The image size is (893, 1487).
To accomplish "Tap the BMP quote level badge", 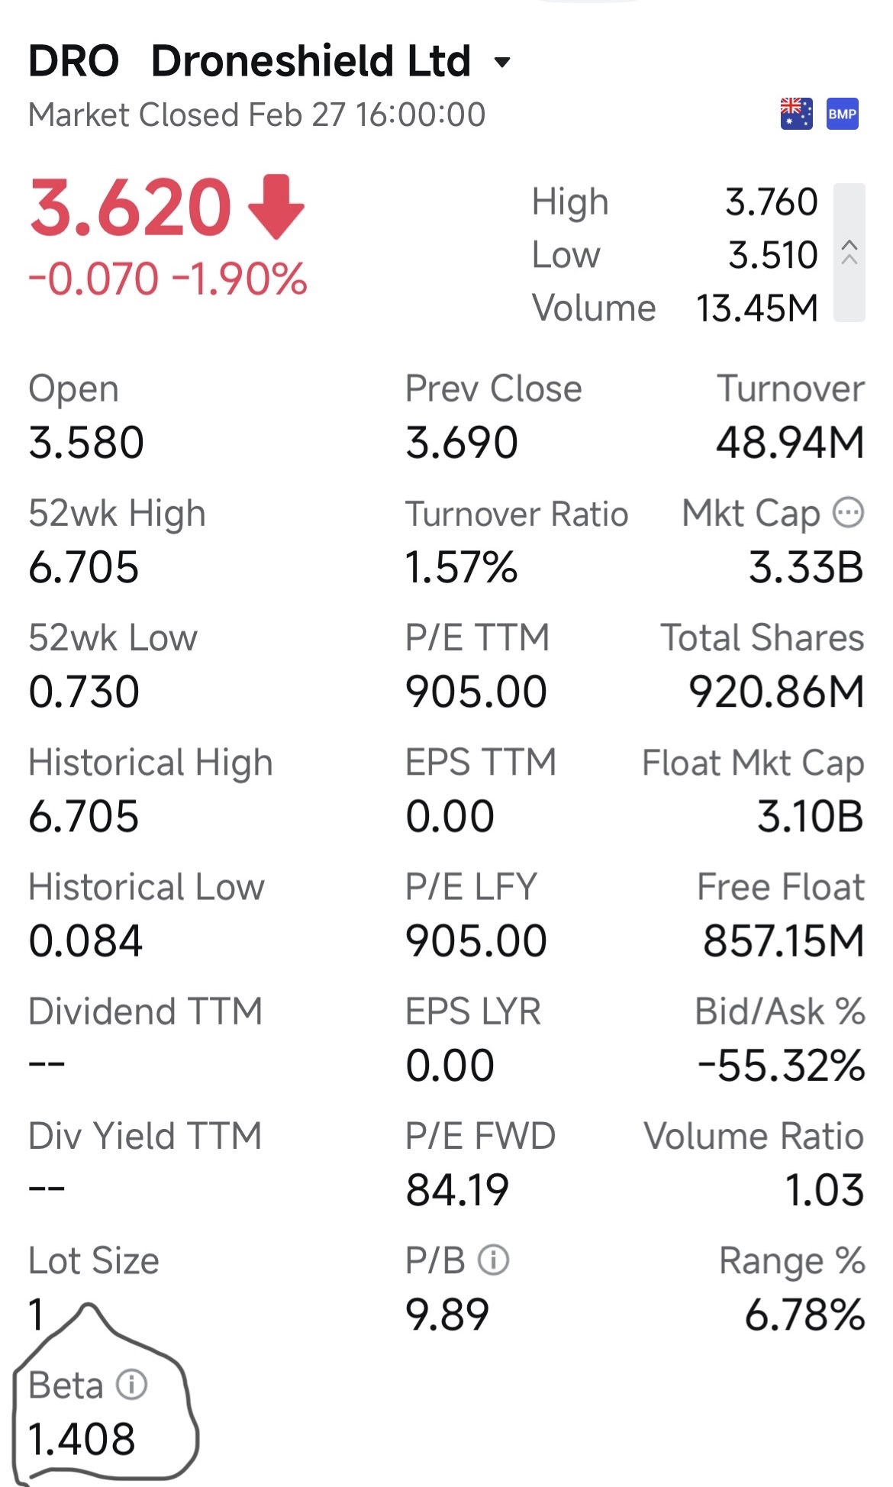I will coord(843,115).
